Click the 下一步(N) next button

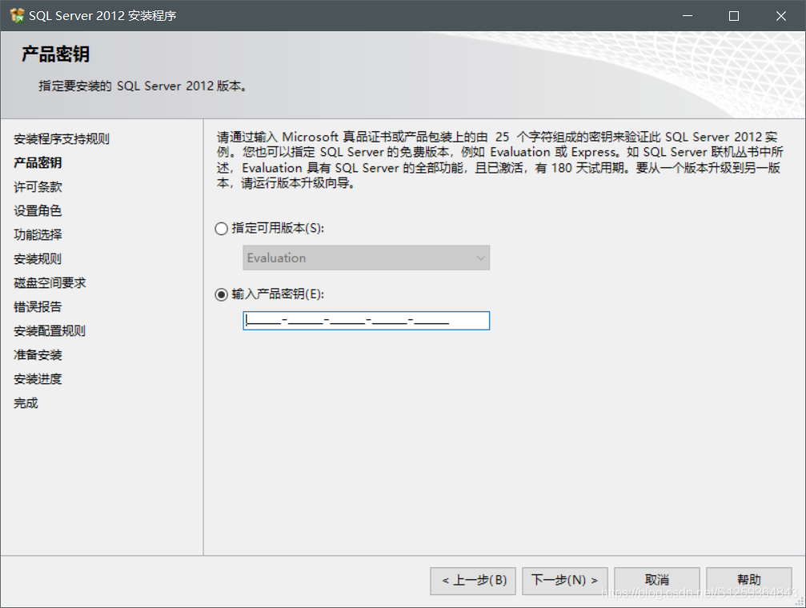click(x=565, y=581)
